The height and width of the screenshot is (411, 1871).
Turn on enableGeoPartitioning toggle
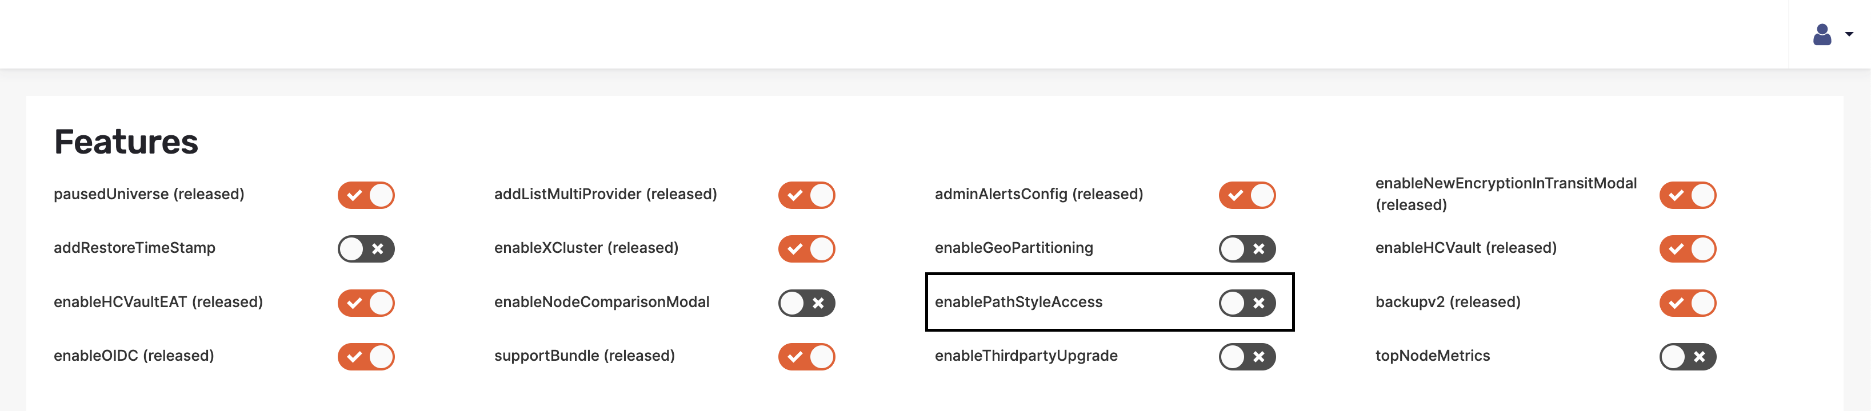[1247, 249]
